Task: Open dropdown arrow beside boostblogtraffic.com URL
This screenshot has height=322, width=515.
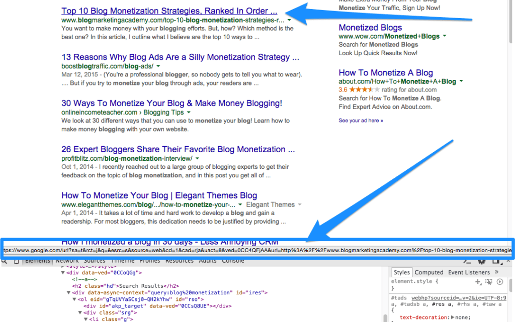Action: point(158,66)
